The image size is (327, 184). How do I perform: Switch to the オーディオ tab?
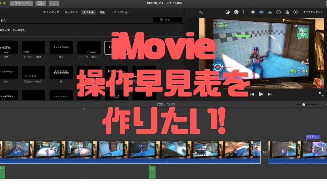pyautogui.click(x=71, y=12)
